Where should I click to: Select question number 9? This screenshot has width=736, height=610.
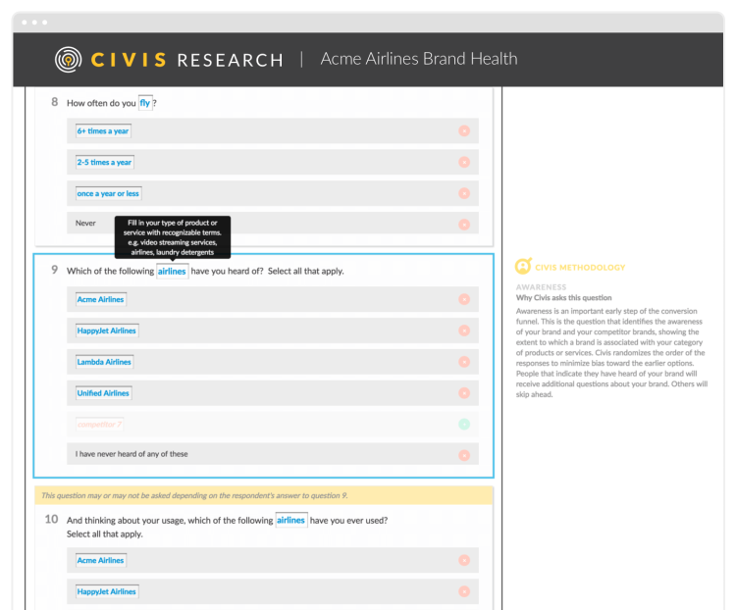click(55, 270)
